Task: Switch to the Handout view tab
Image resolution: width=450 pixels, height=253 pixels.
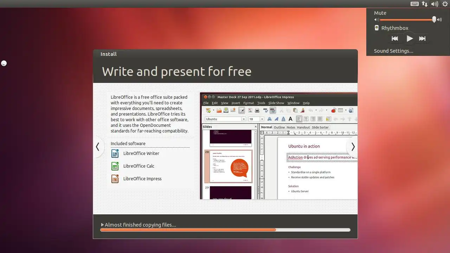Action: click(x=303, y=127)
